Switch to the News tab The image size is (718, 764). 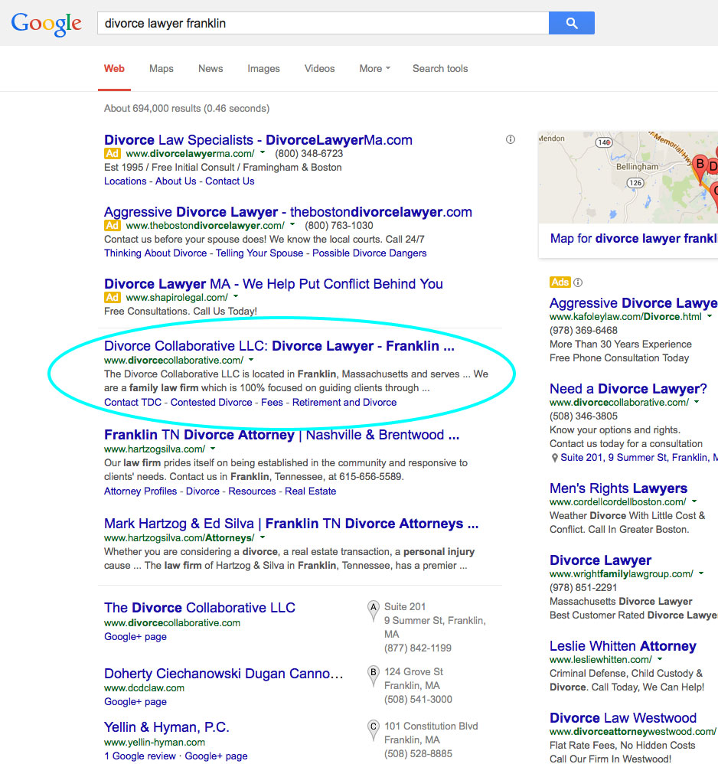point(211,69)
